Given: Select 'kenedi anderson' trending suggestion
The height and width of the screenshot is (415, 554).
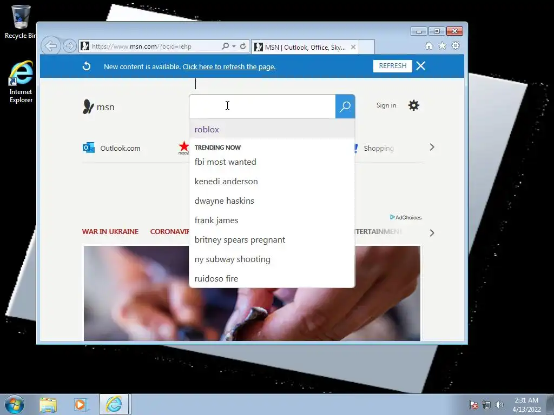Looking at the screenshot, I should 272,182.
